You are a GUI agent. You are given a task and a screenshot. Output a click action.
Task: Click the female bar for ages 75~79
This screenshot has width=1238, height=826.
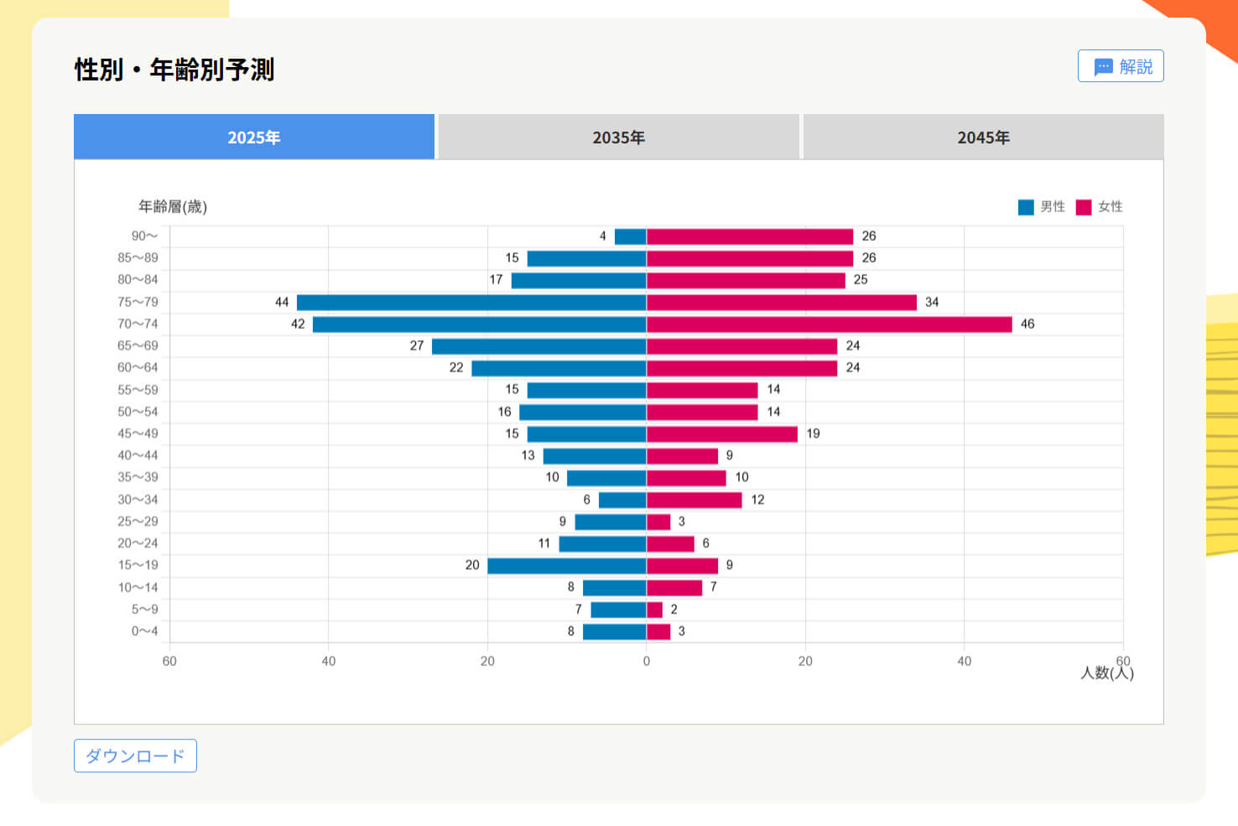(x=781, y=303)
